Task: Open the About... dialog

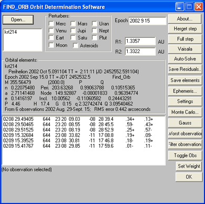Action: tap(184, 19)
